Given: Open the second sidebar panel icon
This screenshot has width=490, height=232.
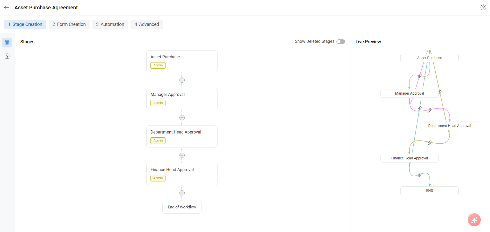Looking at the screenshot, I should tap(7, 56).
